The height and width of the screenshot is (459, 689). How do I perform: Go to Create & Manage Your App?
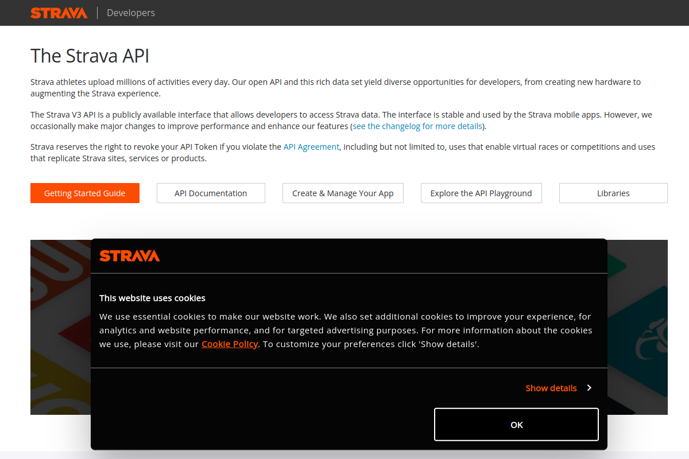[x=343, y=193]
